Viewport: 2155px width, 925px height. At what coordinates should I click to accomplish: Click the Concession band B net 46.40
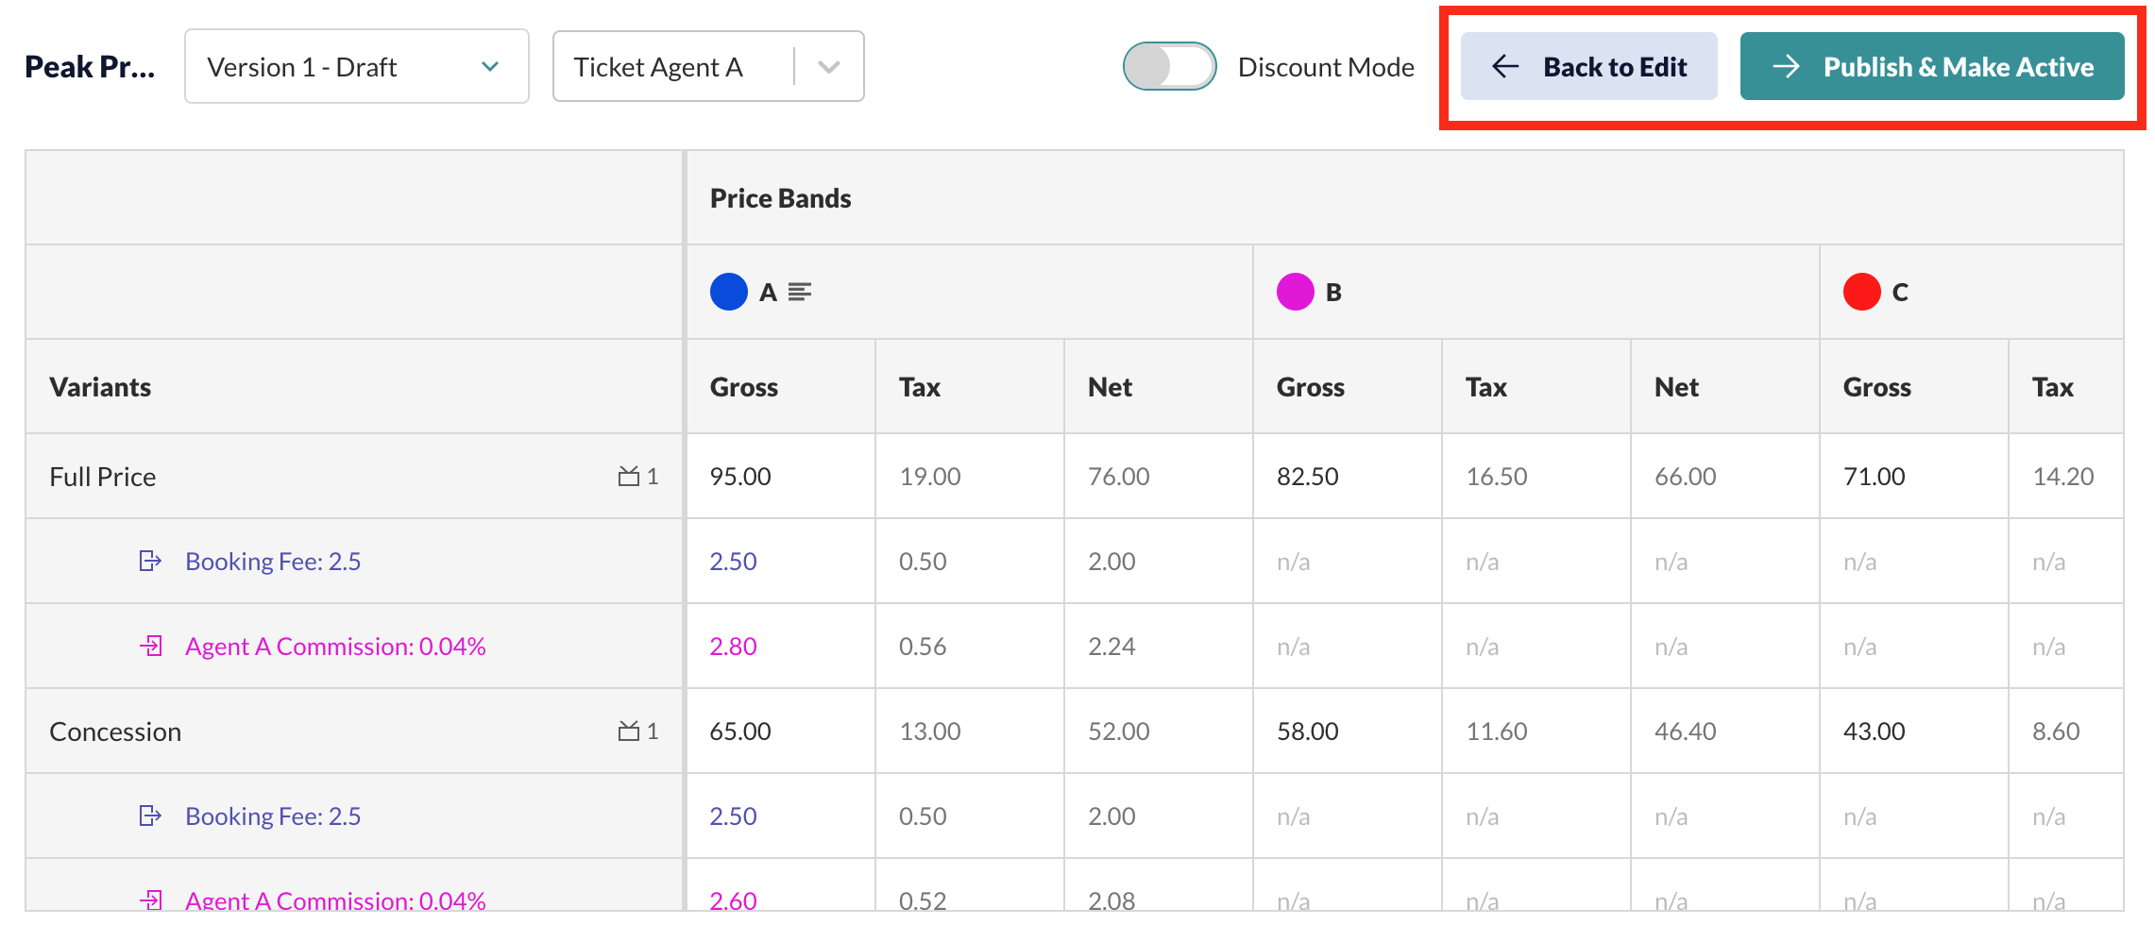pos(1685,732)
